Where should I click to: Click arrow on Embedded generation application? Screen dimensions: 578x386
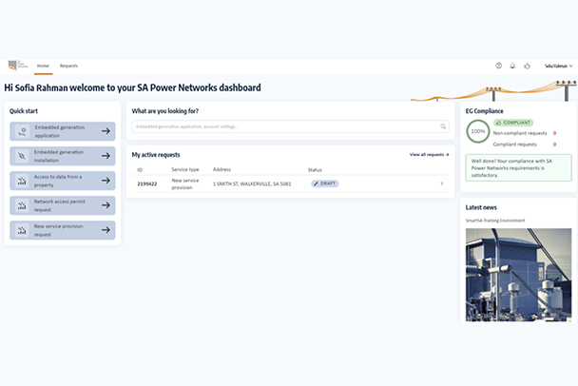pyautogui.click(x=106, y=131)
